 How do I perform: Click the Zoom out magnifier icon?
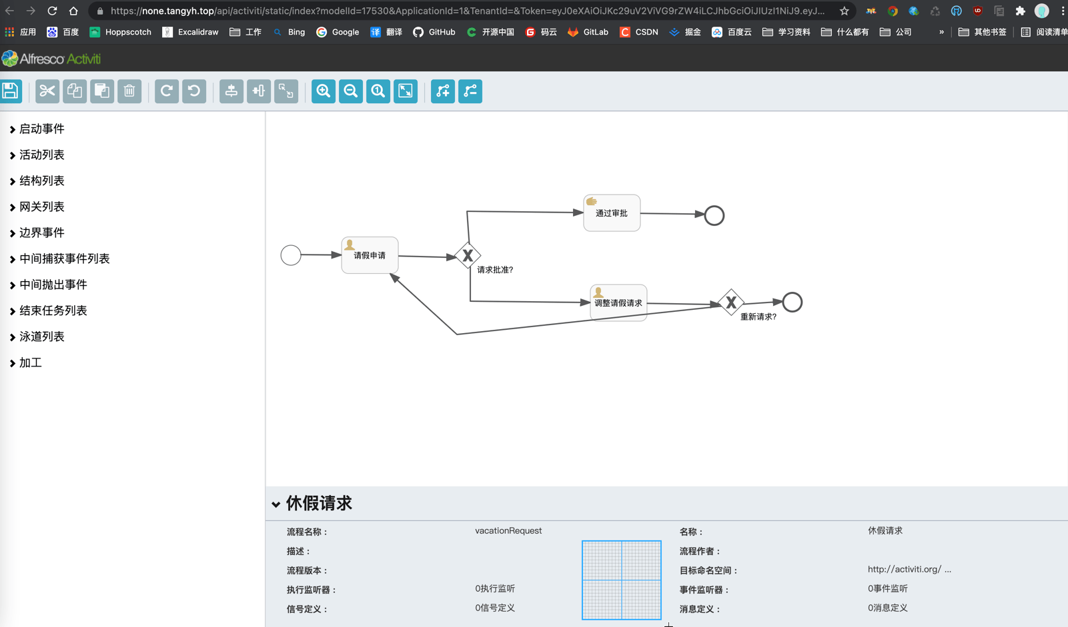[x=351, y=91]
